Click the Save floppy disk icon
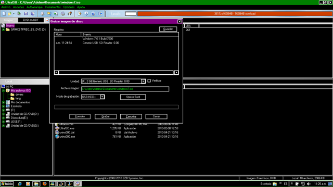This screenshot has height=187, width=333. 25,14
